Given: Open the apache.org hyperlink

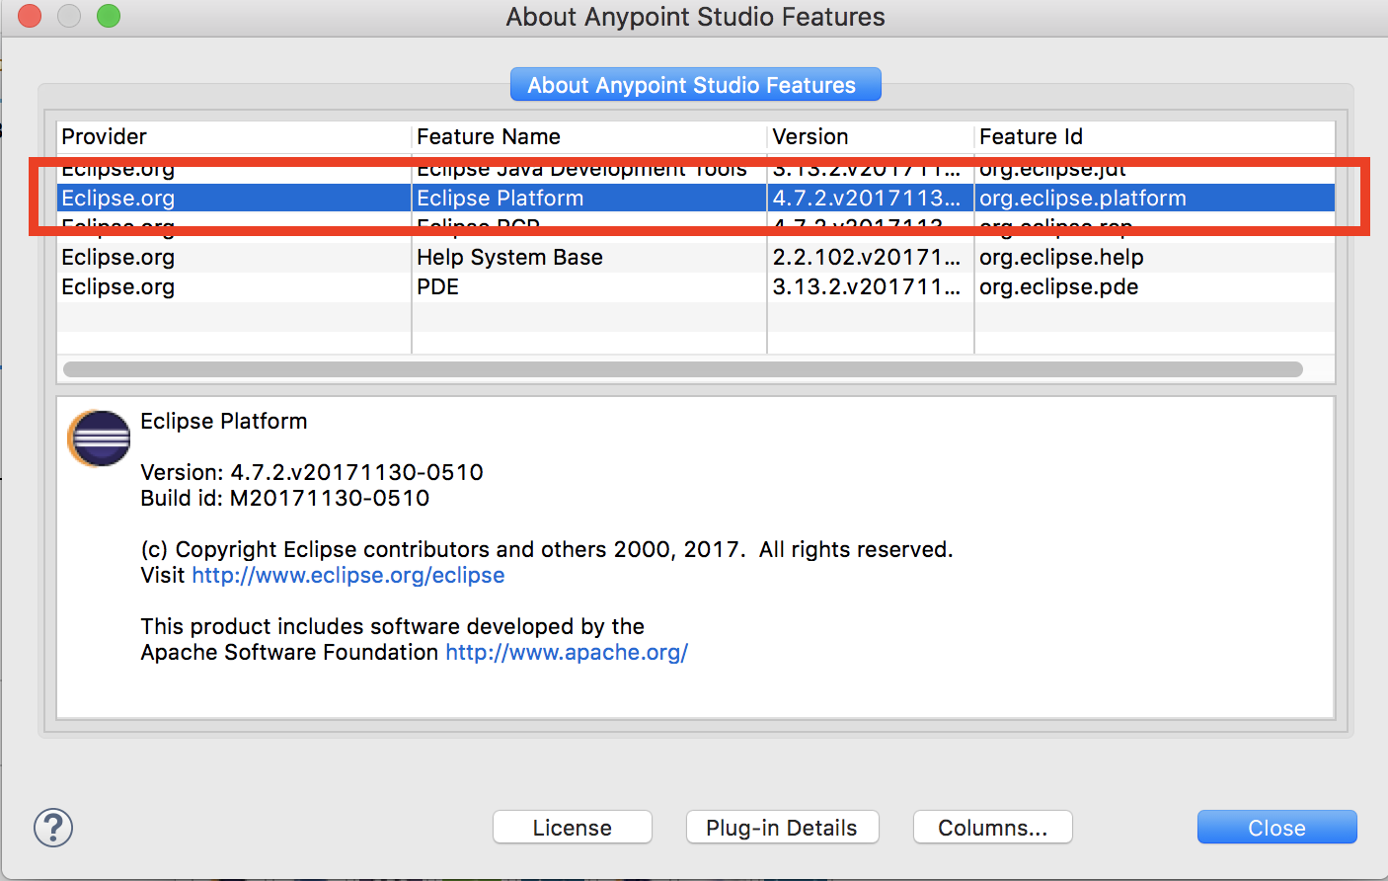Looking at the screenshot, I should point(566,653).
